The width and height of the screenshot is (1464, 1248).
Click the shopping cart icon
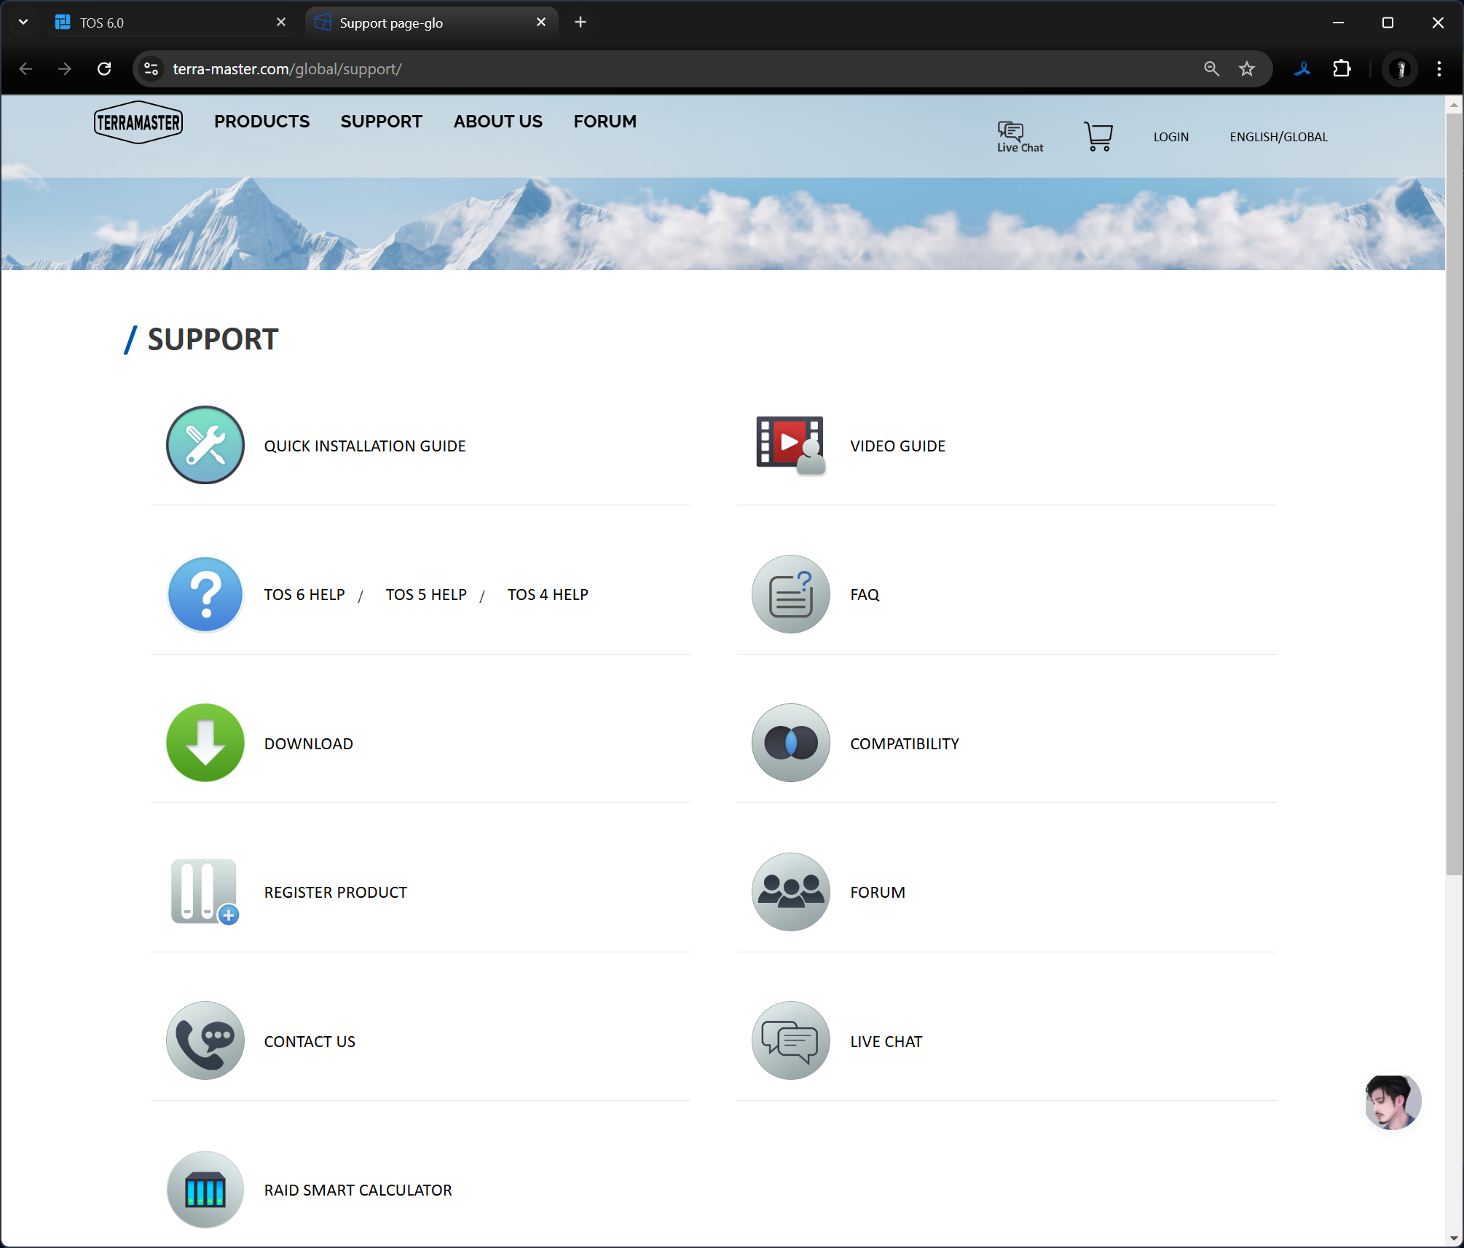click(1098, 136)
